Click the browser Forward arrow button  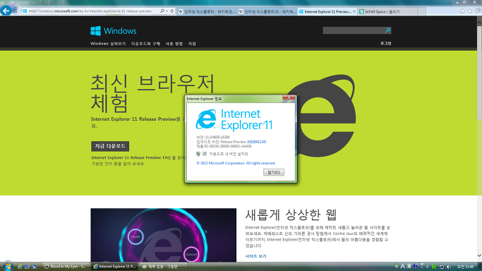tap(16, 11)
